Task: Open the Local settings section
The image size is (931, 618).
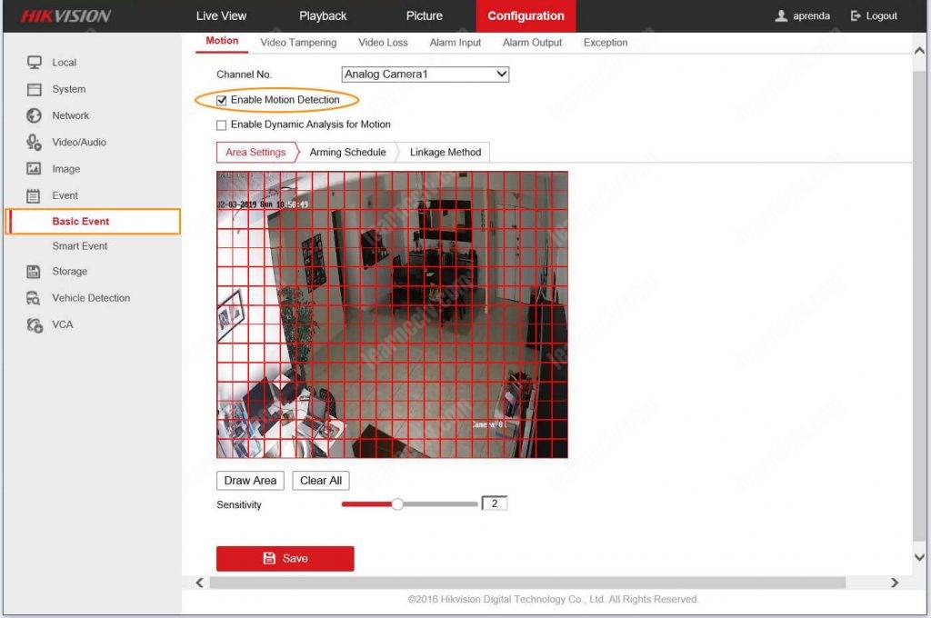Action: pyautogui.click(x=60, y=62)
